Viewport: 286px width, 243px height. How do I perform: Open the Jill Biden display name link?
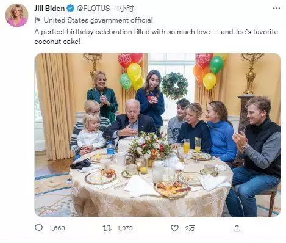click(x=49, y=9)
